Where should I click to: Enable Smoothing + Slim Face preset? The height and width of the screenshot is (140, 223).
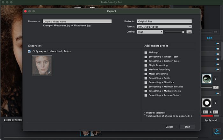(x=146, y=82)
